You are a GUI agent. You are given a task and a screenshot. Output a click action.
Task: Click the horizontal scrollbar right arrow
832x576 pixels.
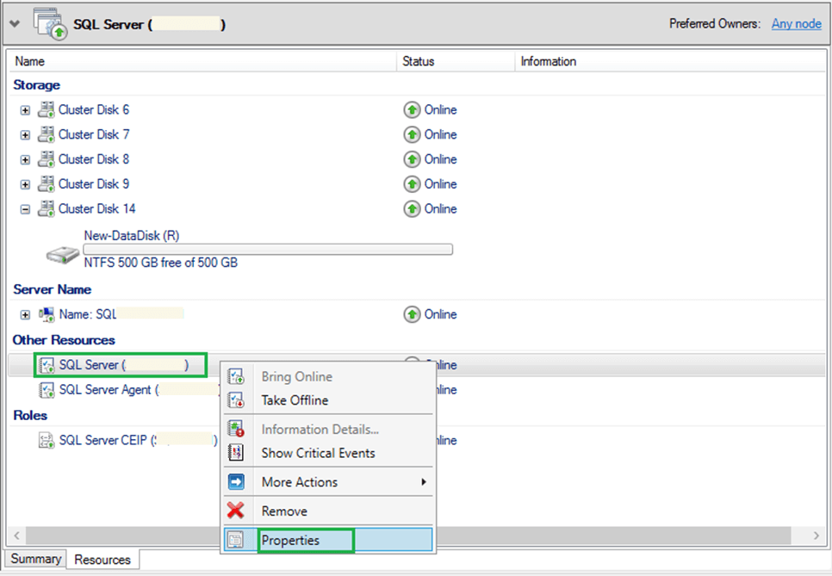pos(817,536)
